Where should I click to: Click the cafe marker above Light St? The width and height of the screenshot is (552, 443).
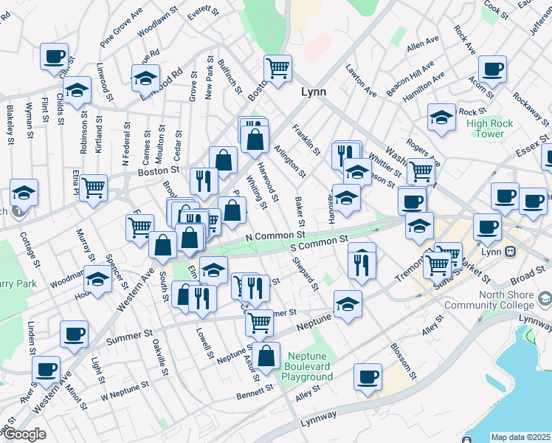(x=74, y=335)
